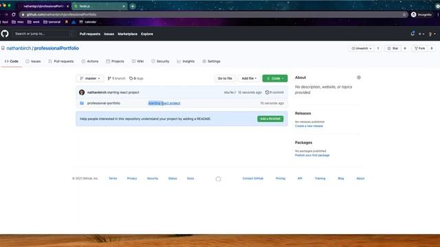Open the Unwatch dropdown
This screenshot has width=440, height=247.
[x=362, y=49]
